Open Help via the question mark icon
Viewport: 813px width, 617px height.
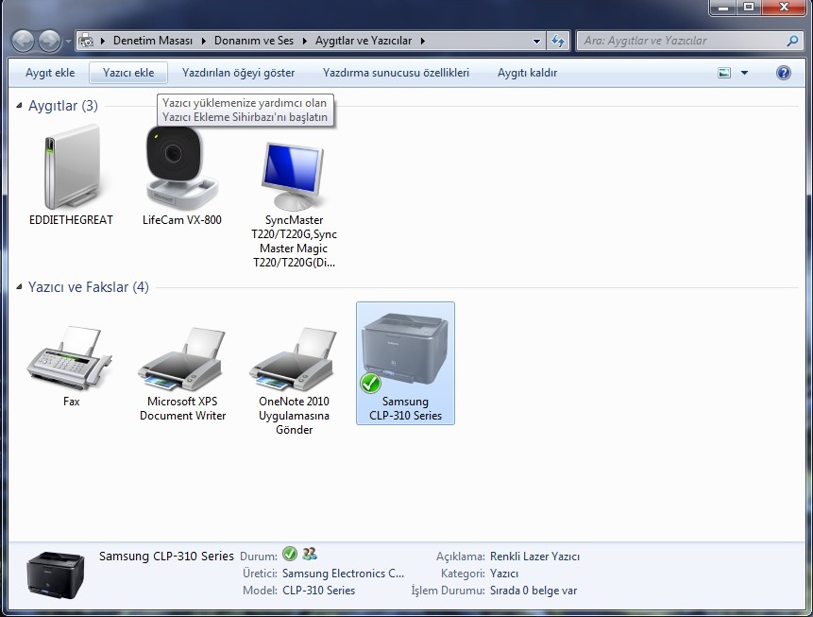point(783,72)
